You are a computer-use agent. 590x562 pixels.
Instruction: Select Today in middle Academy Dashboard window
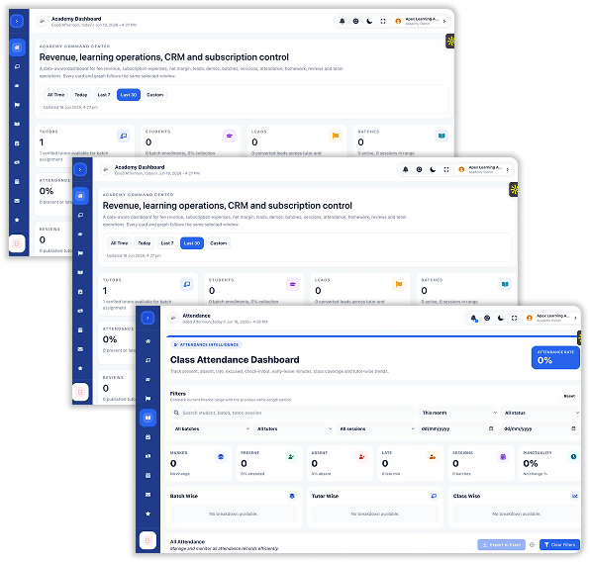(x=145, y=243)
